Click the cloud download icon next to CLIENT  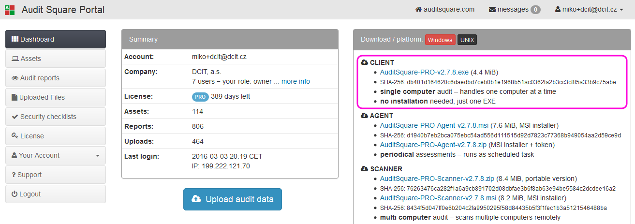click(x=365, y=62)
